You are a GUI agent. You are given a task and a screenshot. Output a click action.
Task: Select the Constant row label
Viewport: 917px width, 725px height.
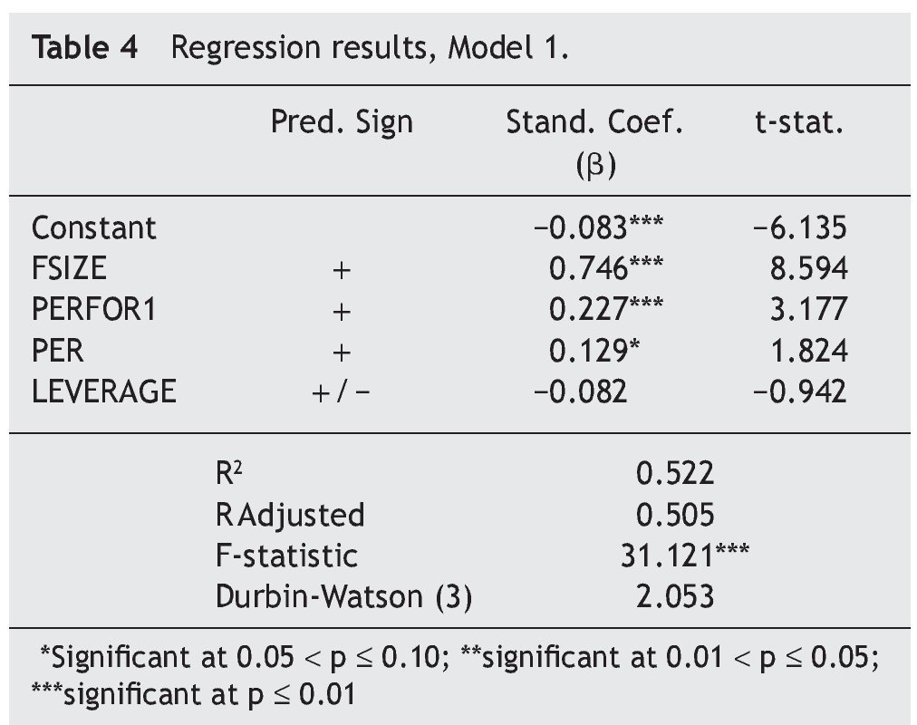[x=94, y=227]
